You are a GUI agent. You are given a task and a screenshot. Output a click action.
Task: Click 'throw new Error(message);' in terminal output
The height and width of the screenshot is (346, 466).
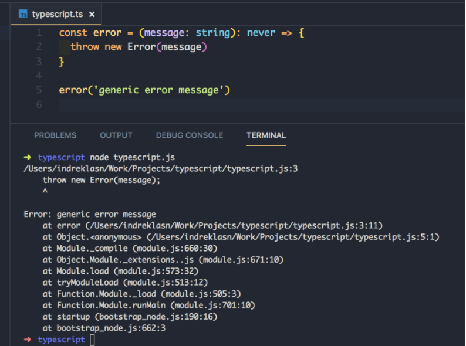click(x=102, y=180)
